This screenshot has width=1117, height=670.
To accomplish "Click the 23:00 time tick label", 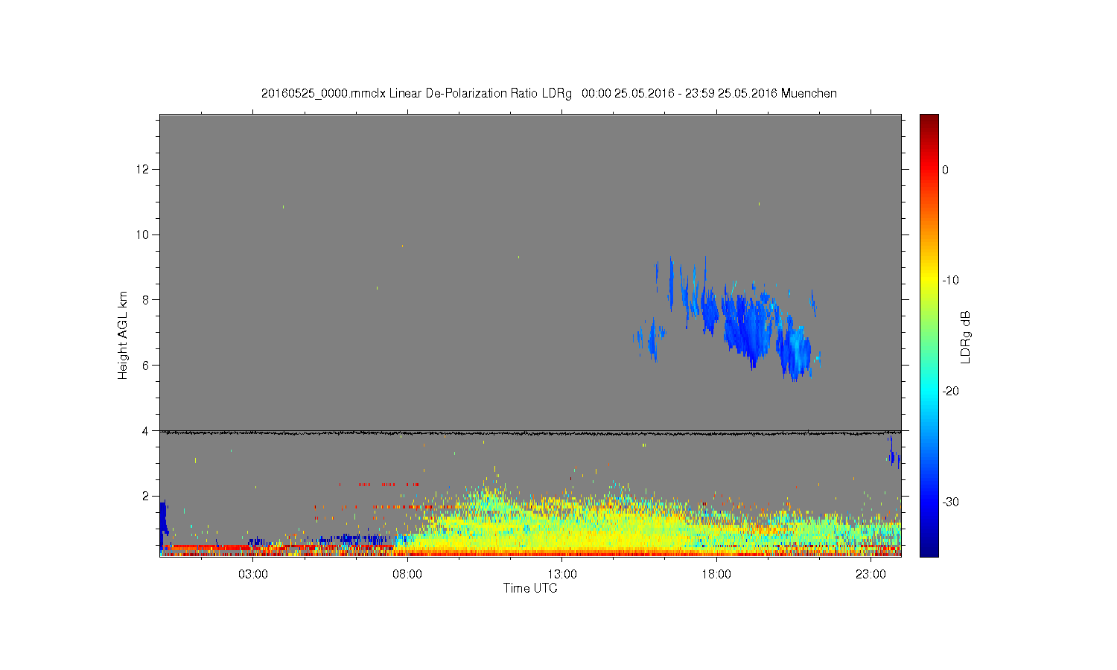I will point(871,575).
